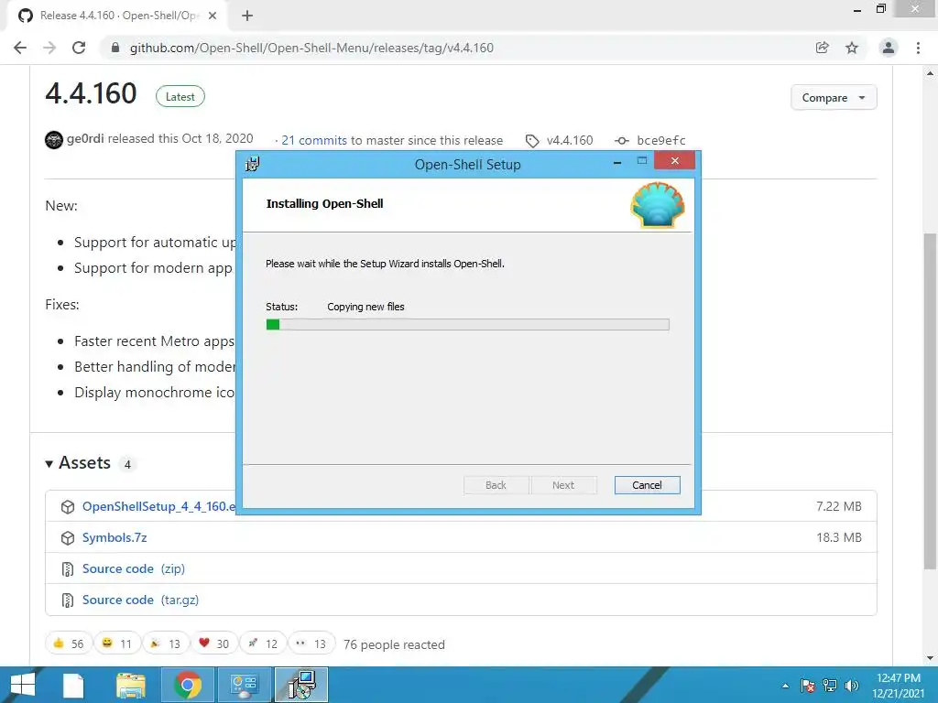Show hidden system tray icons
This screenshot has height=703, width=938.
coord(785,686)
